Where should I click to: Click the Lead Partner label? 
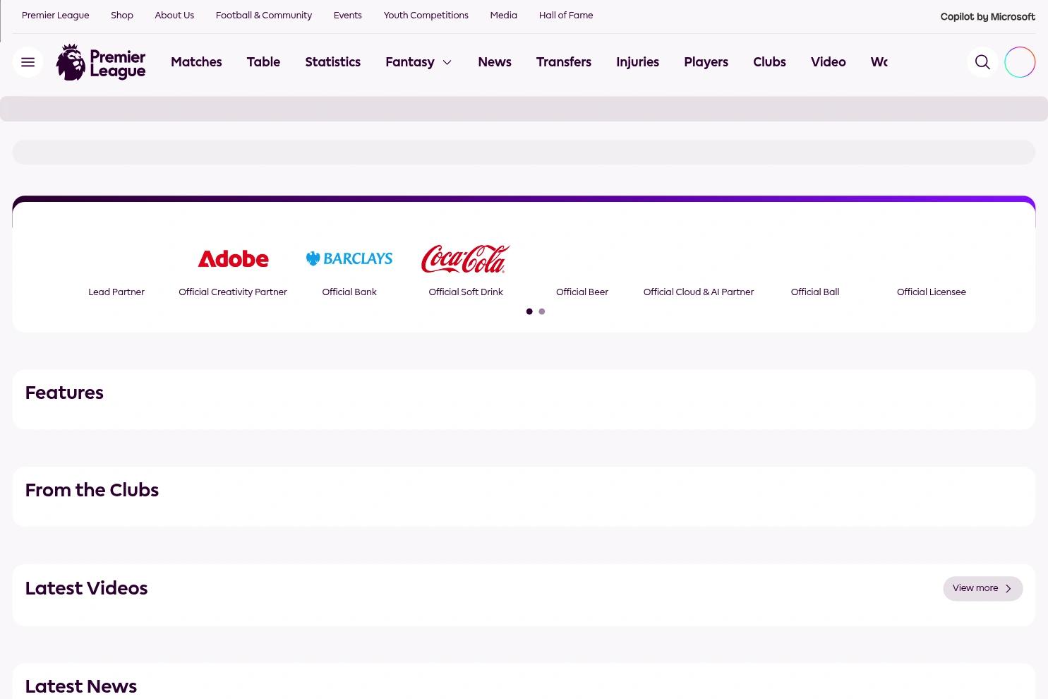point(116,292)
